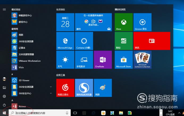This screenshot has height=116, width=184.
Task: Expand the 360安全中心 folder chevron
Action: (51, 93)
